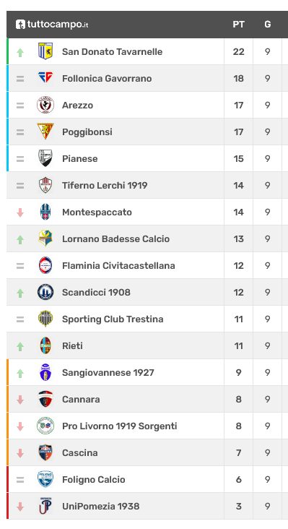Screen dimensions: 288x529
Task: Select the UniPomezia 1938 crest
Action: pyautogui.click(x=45, y=506)
